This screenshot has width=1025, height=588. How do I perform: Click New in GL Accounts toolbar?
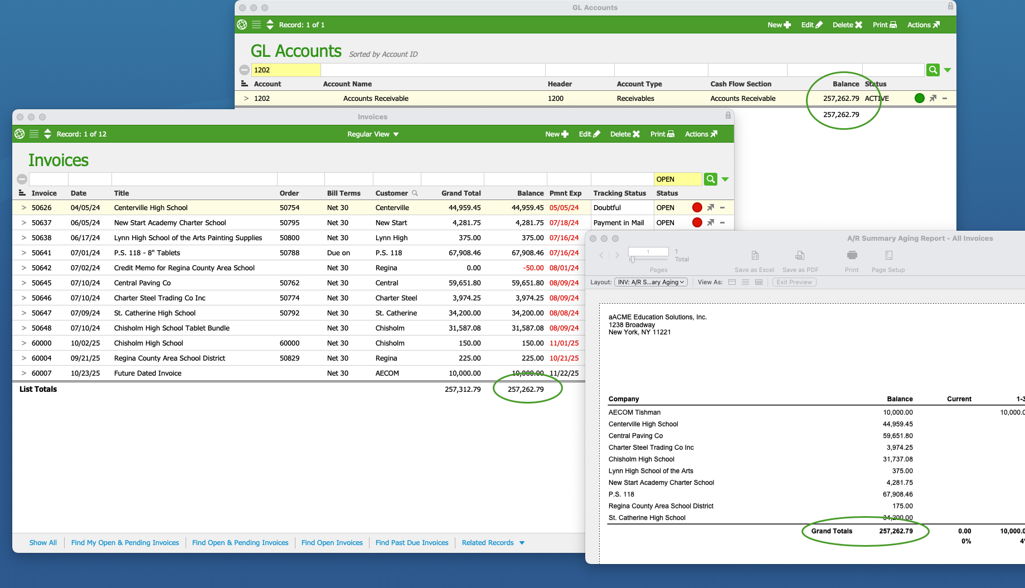[779, 25]
